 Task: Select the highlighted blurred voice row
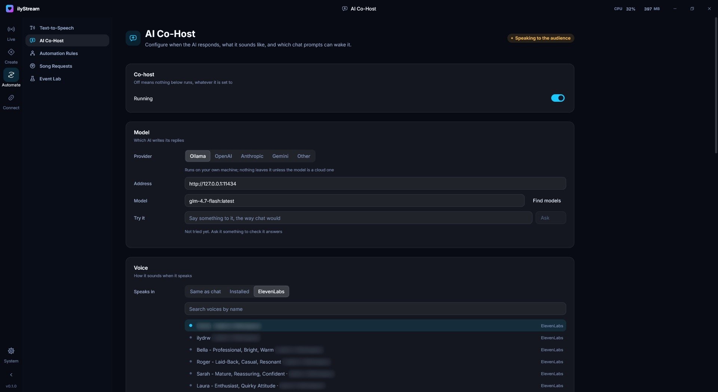pos(375,325)
